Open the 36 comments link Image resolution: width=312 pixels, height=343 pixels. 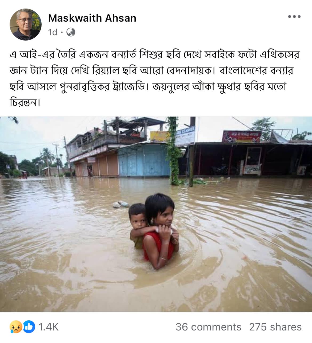(x=208, y=327)
